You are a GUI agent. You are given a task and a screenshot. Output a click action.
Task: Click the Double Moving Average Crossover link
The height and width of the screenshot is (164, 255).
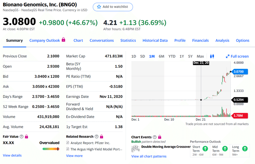(166, 147)
